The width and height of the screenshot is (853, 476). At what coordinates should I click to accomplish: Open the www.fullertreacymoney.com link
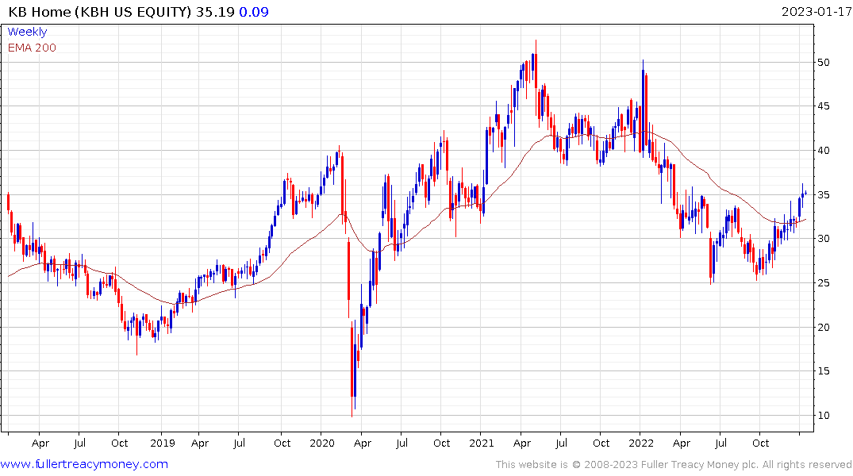coord(84,464)
